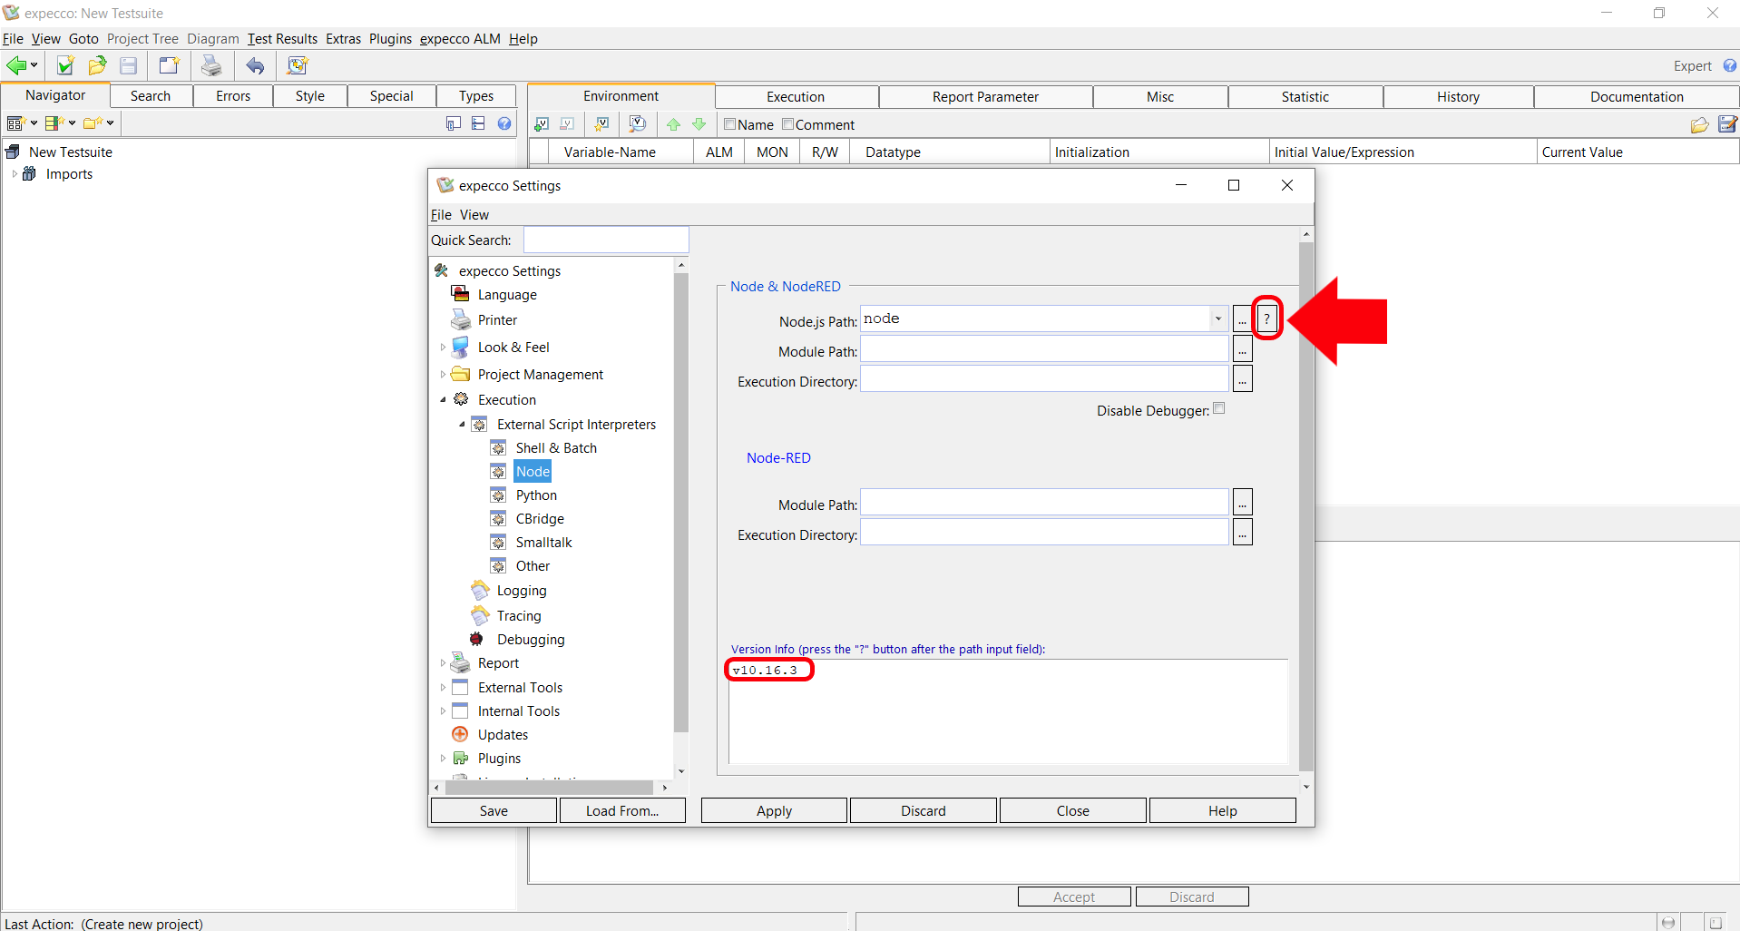Viewport: 1740px width, 931px height.
Task: Switch to the Execution tab
Action: point(796,97)
